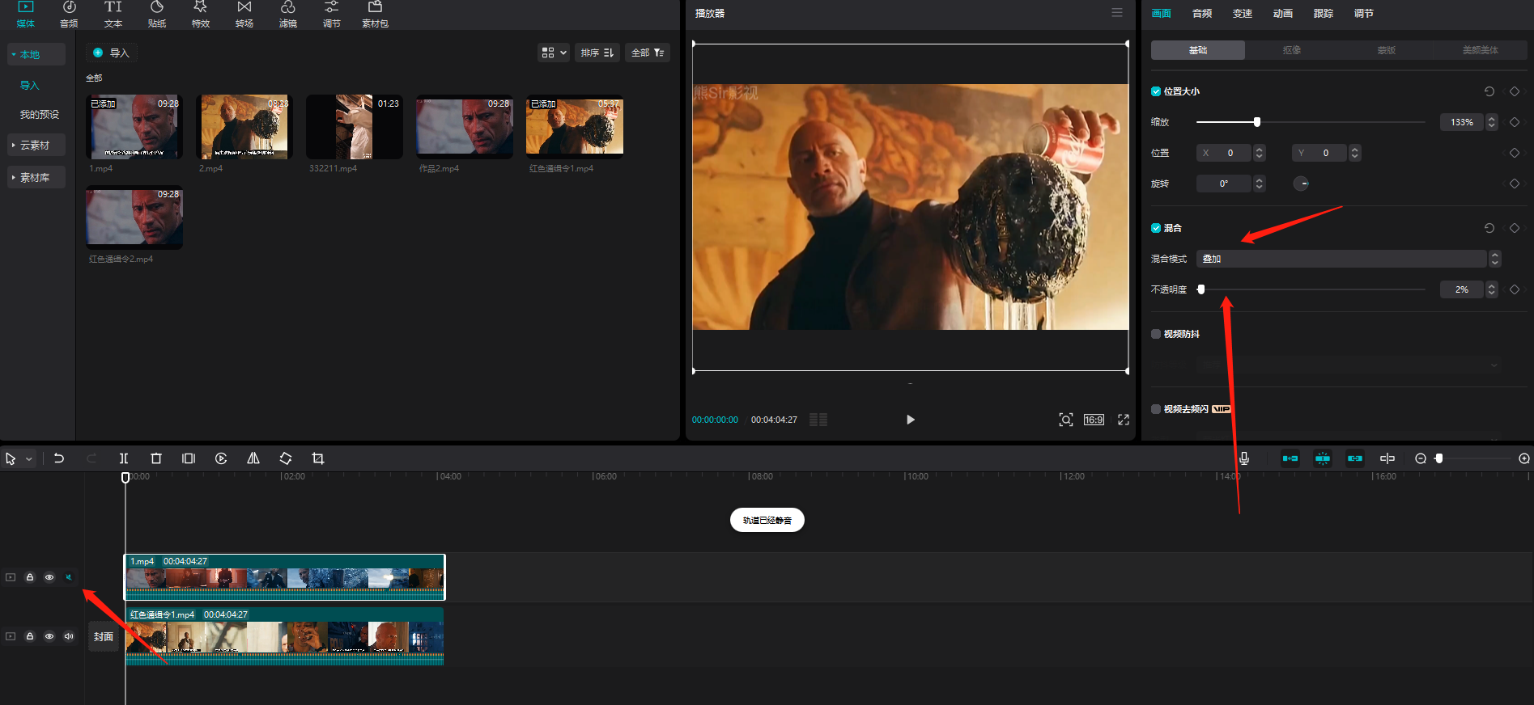The width and height of the screenshot is (1534, 705).
Task: Click the 封面 cover button on timeline
Action: (104, 637)
